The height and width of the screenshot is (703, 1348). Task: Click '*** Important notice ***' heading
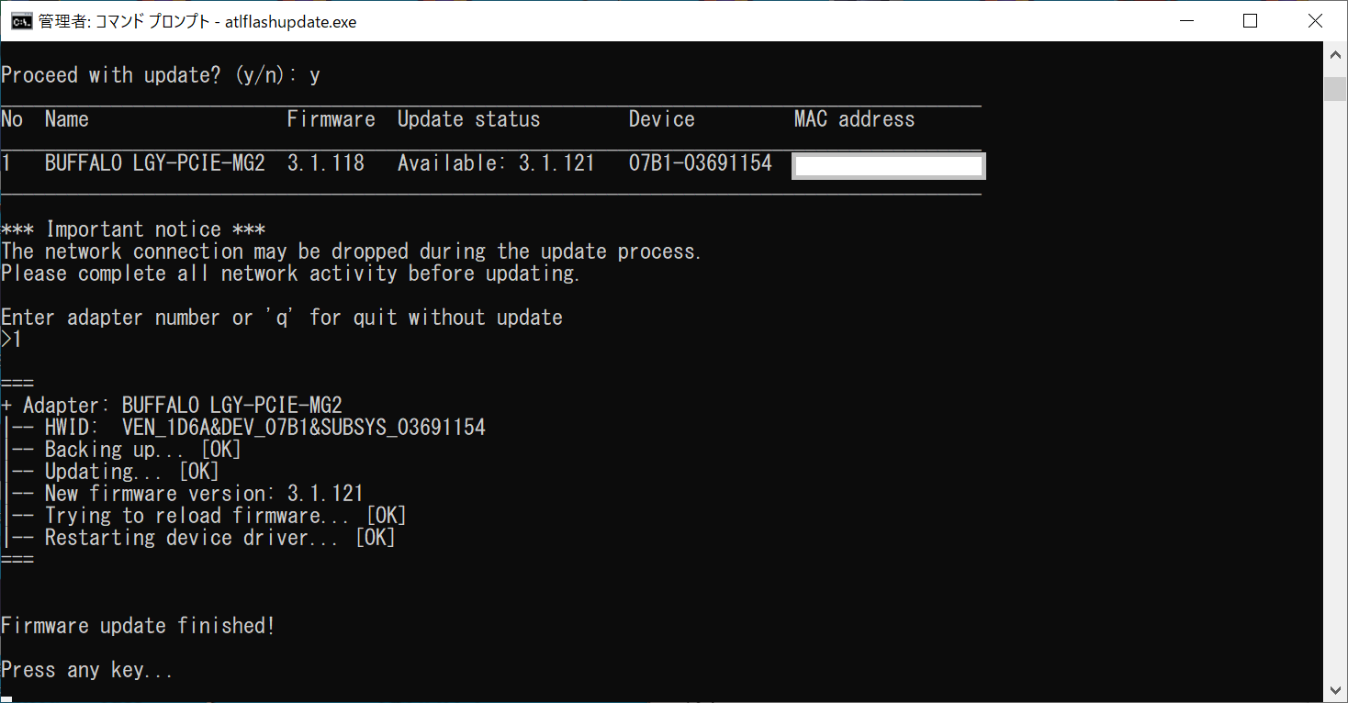(x=132, y=229)
